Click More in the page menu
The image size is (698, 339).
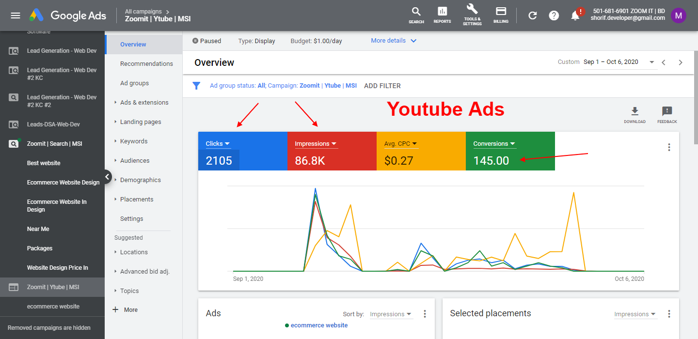point(131,310)
